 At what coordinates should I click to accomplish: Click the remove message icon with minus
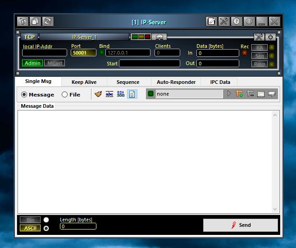pyautogui.click(x=250, y=93)
